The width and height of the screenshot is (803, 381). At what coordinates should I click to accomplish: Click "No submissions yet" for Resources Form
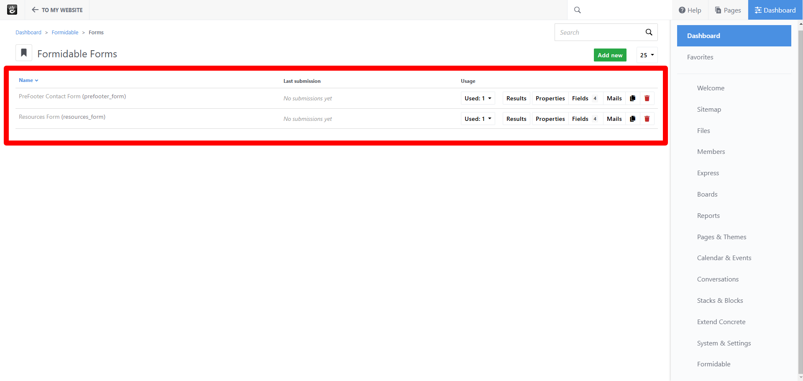pyautogui.click(x=307, y=119)
